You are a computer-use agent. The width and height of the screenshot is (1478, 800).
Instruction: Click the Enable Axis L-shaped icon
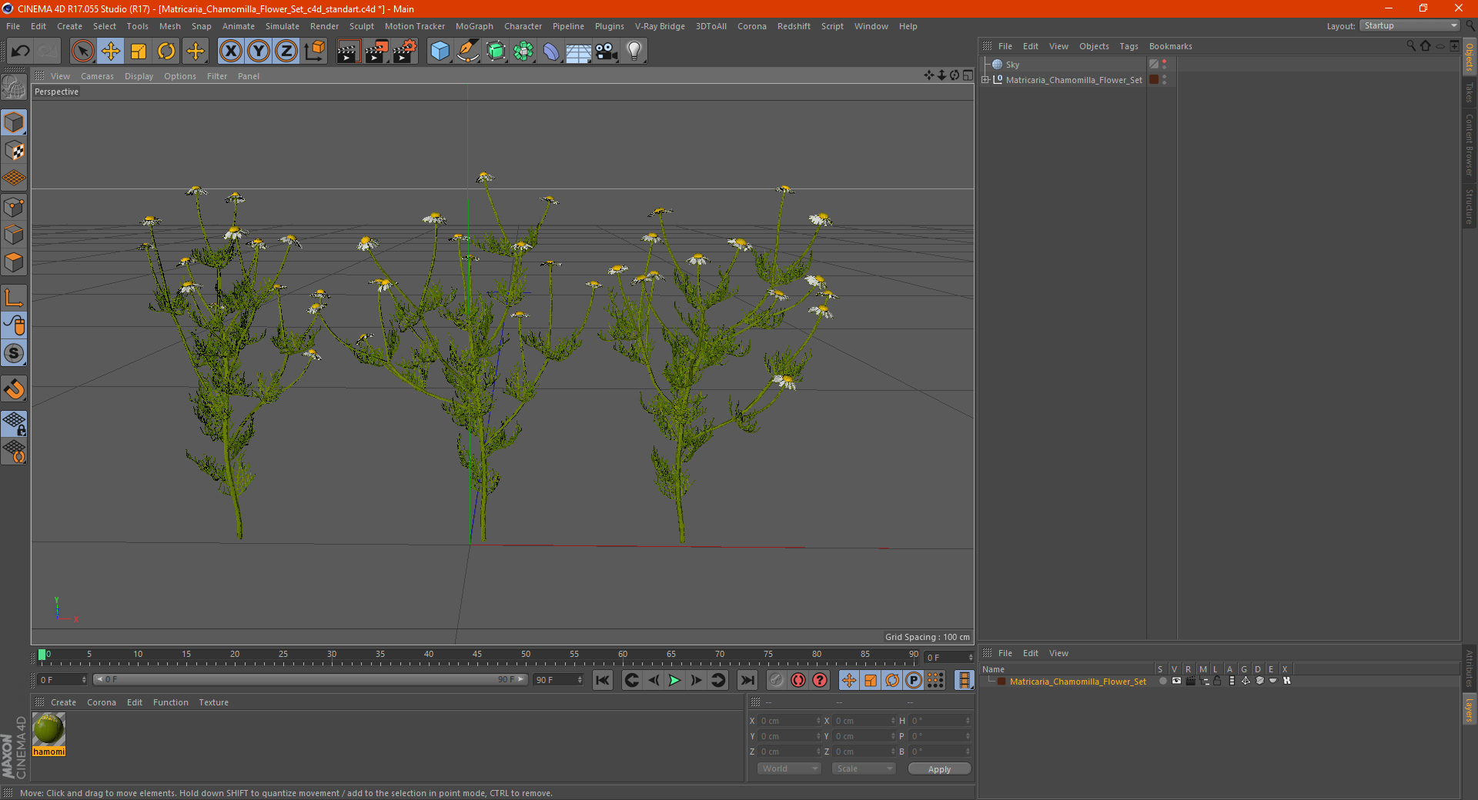[x=15, y=297]
